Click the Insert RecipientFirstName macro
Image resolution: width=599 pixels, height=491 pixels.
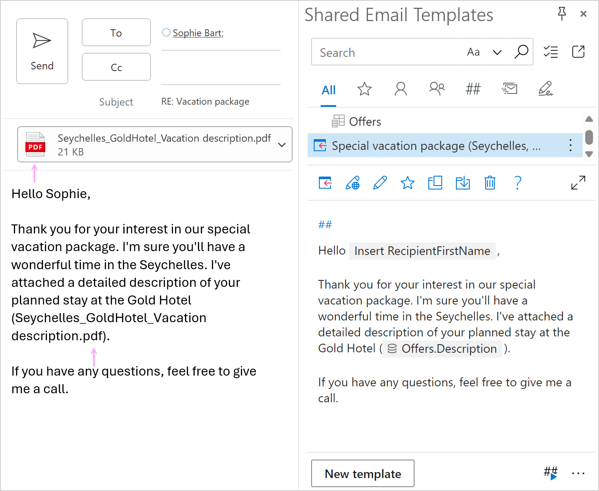tap(422, 251)
